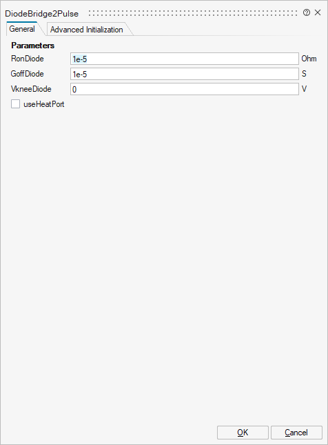Discard changes with the Cancel button

click(x=296, y=433)
